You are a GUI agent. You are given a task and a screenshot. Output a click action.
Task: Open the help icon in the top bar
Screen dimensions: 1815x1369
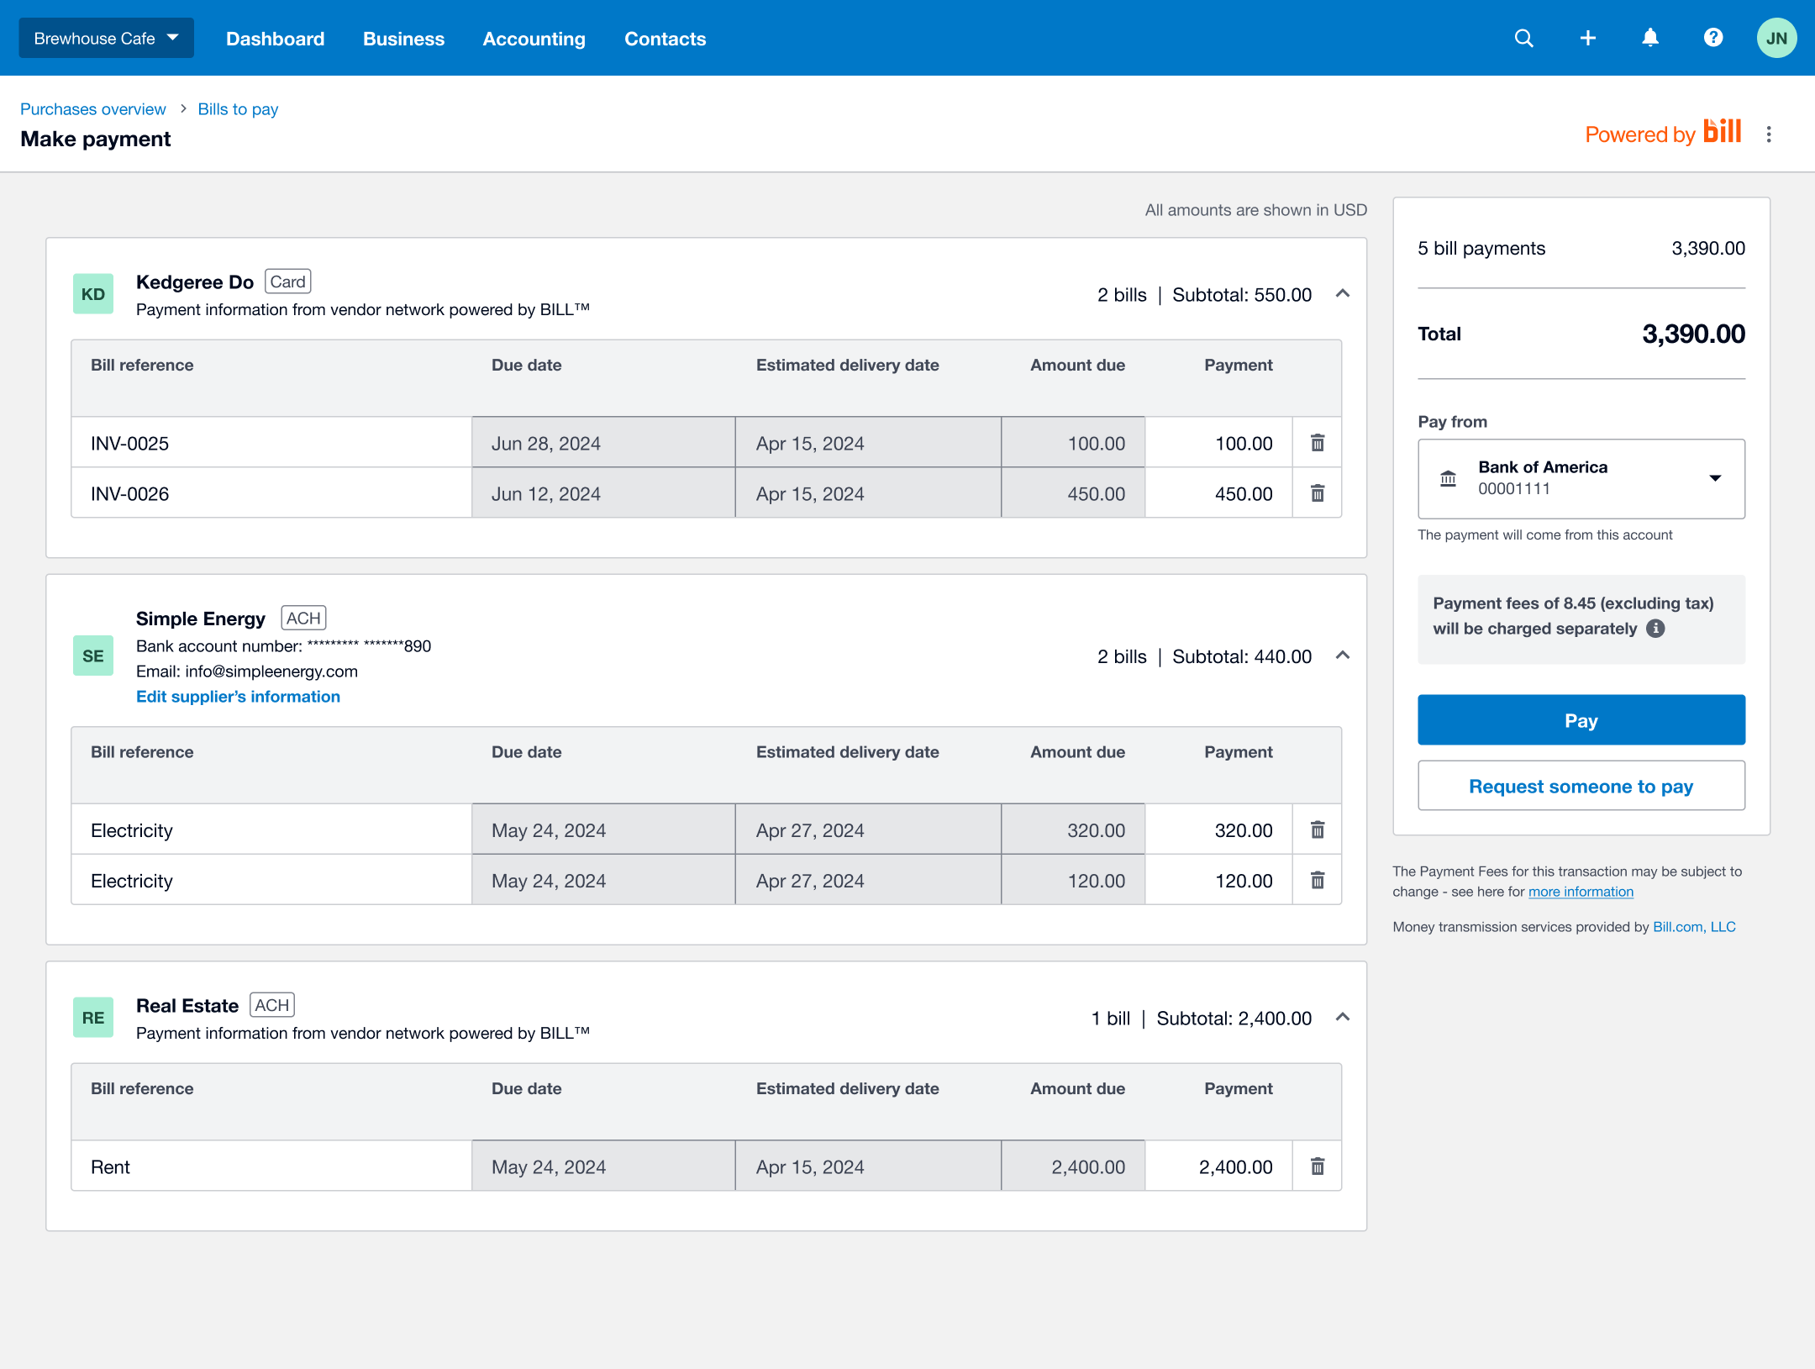pos(1713,38)
